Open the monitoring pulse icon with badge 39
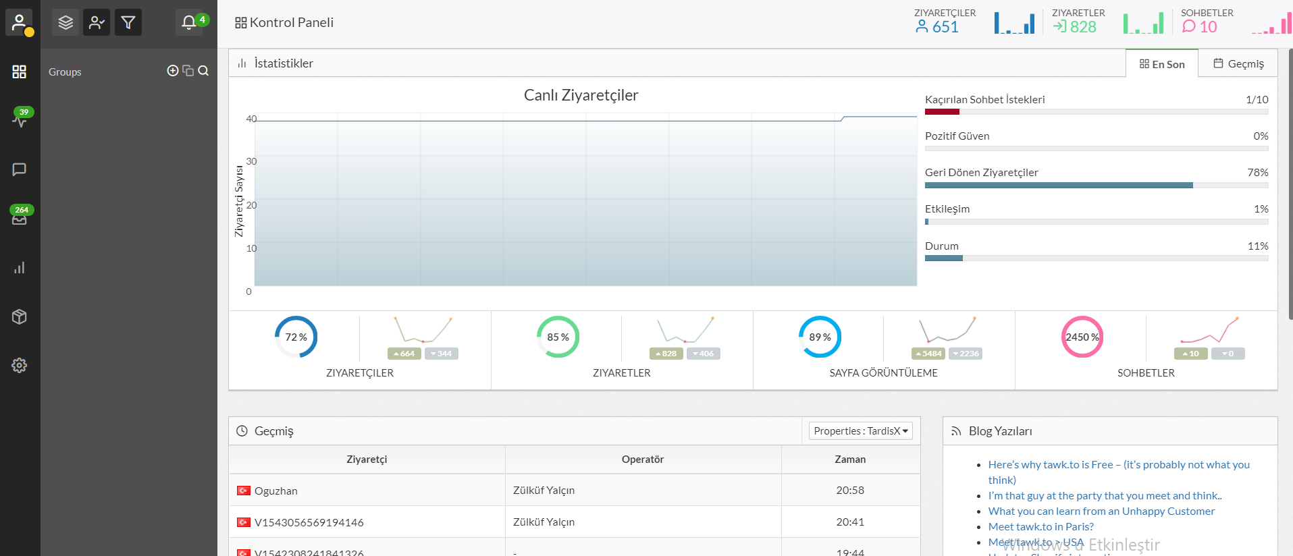 click(x=20, y=120)
